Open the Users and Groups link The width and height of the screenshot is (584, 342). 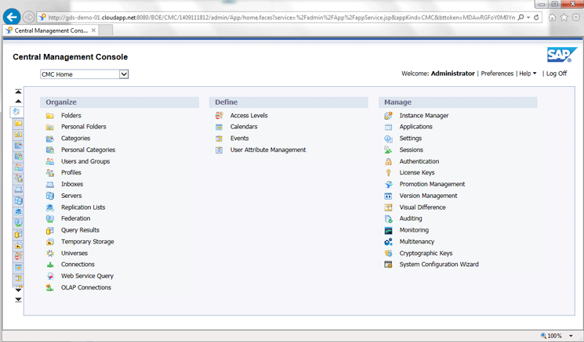tap(85, 161)
